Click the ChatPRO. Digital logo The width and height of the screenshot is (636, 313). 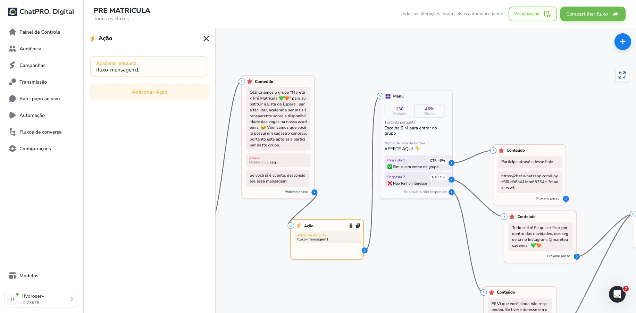pyautogui.click(x=41, y=11)
